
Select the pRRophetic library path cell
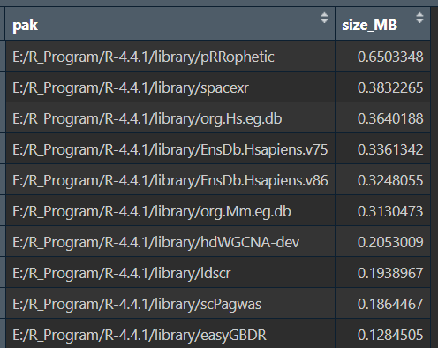coord(170,57)
